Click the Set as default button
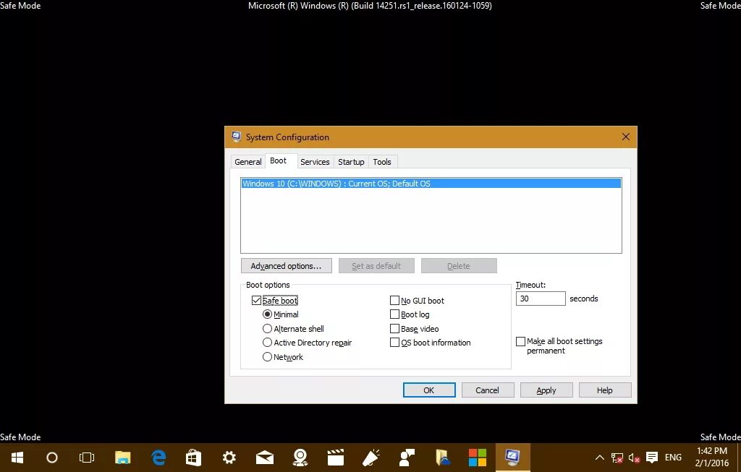This screenshot has width=741, height=472. (x=376, y=266)
